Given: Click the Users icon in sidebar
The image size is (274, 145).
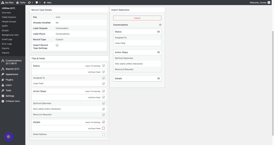Looking at the screenshot, I should point(3,85).
